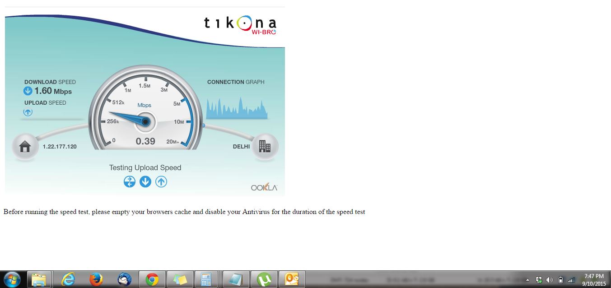
Task: Open the Windows Start menu
Action: point(12,280)
